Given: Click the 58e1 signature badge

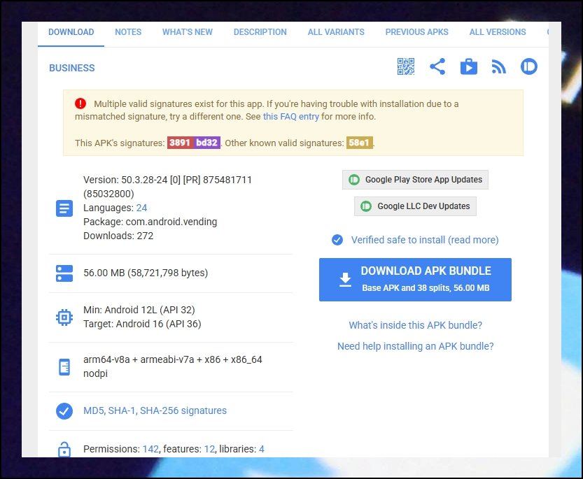Looking at the screenshot, I should (360, 143).
